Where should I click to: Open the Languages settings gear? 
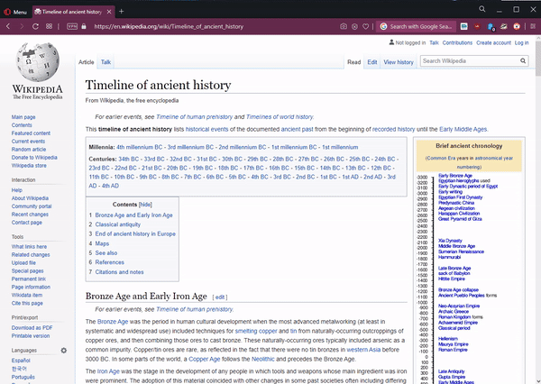[63, 350]
